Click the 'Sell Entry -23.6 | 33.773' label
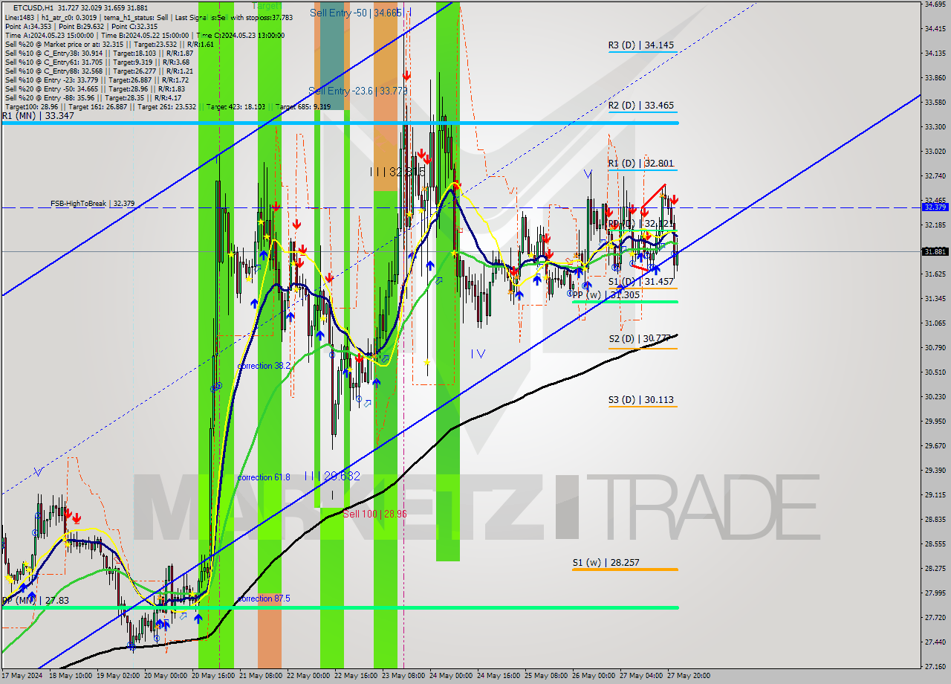The width and height of the screenshot is (951, 684). pos(358,91)
